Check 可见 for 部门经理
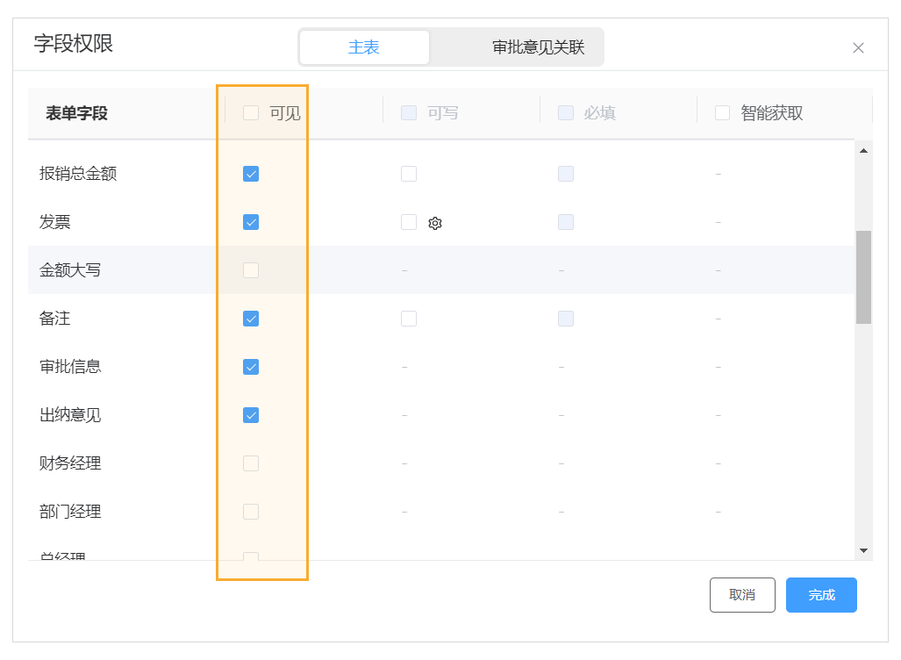 point(250,512)
